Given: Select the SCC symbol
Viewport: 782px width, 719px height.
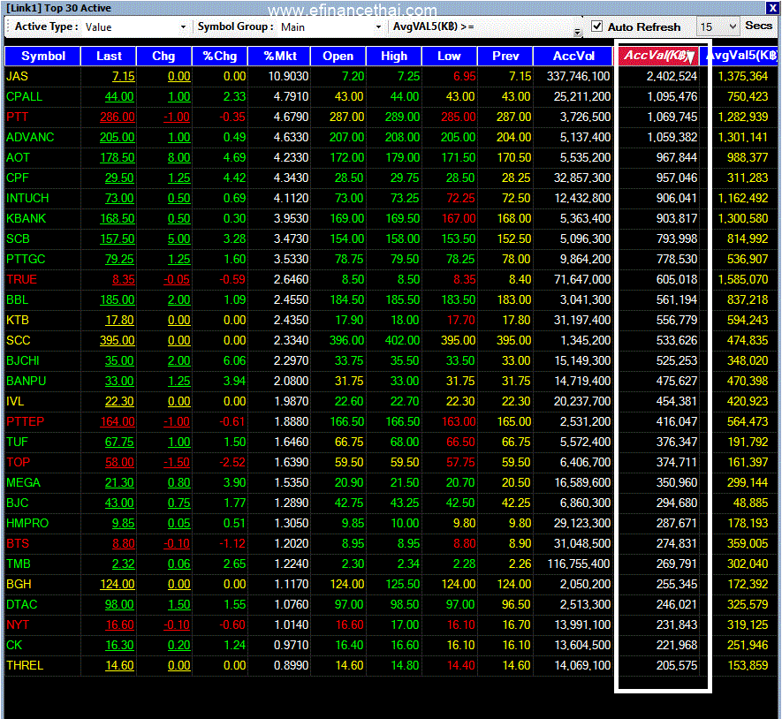Looking at the screenshot, I should coord(19,341).
